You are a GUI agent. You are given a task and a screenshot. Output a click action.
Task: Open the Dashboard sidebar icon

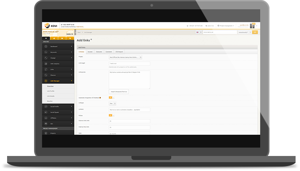pos(46,46)
